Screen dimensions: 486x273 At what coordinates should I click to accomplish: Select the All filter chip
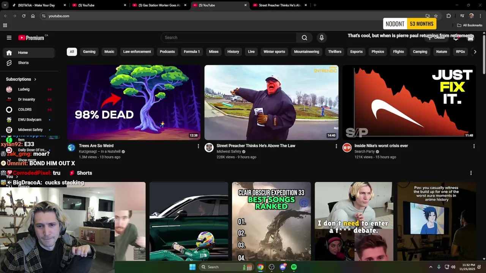72,52
